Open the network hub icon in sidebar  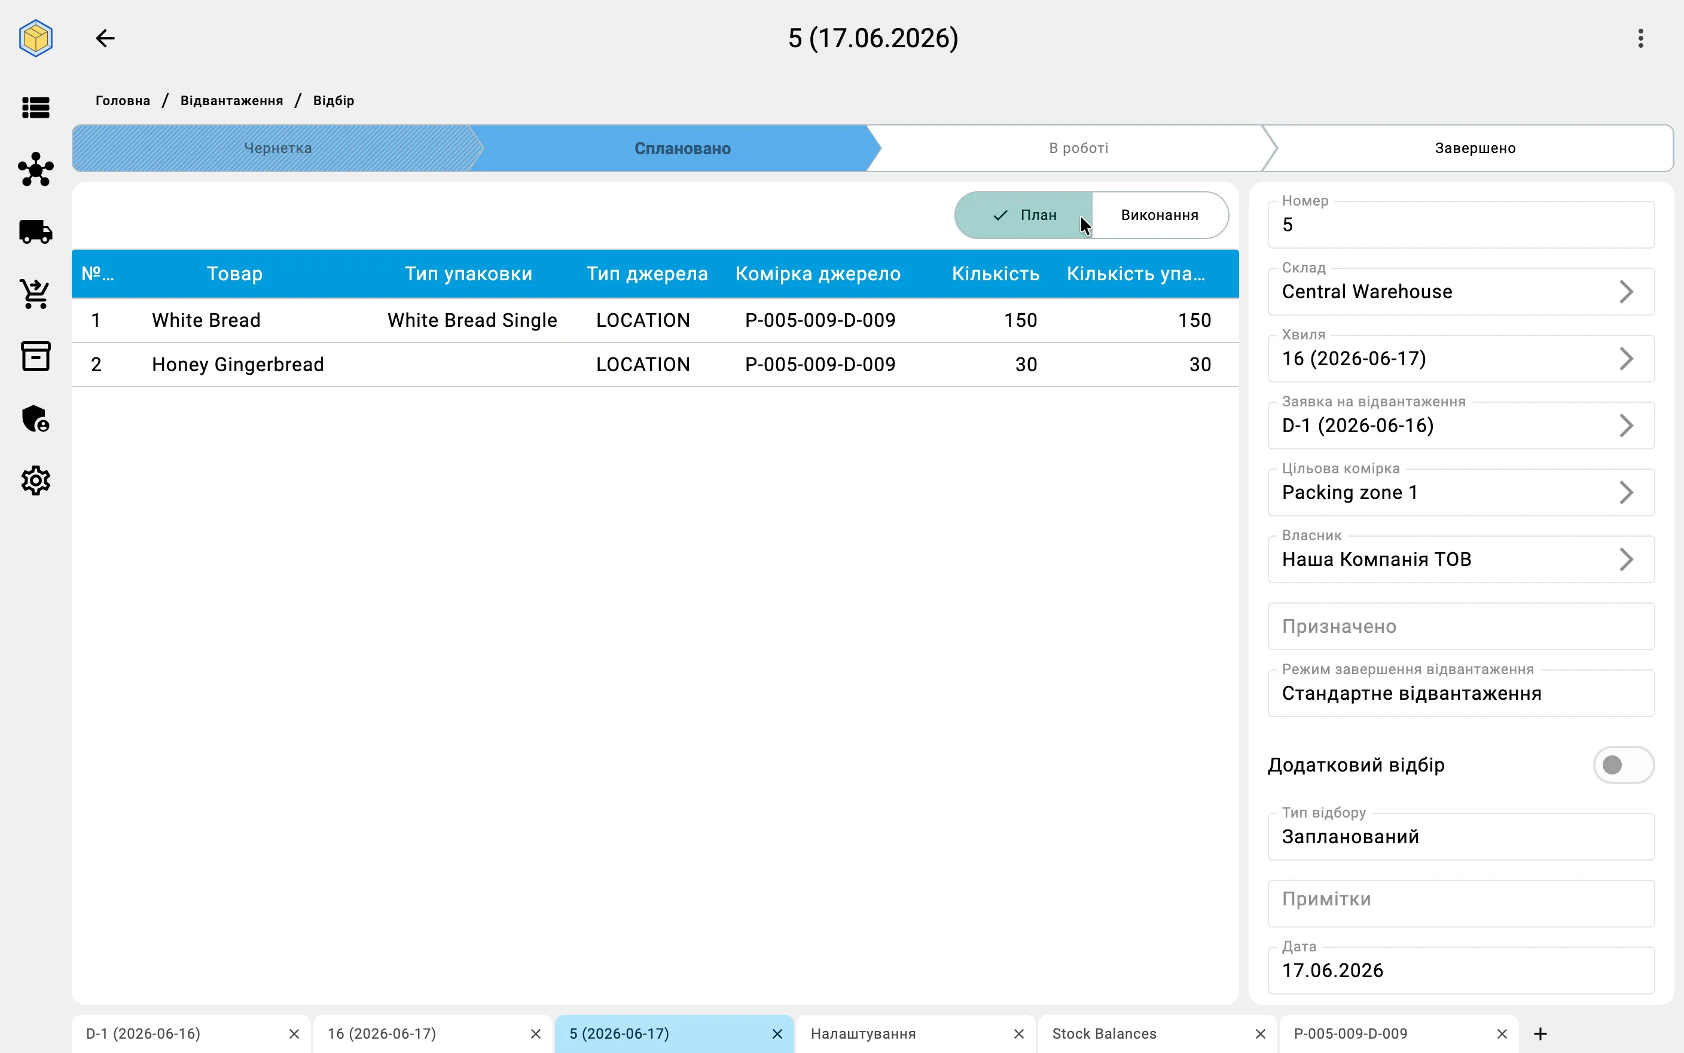[x=35, y=169]
